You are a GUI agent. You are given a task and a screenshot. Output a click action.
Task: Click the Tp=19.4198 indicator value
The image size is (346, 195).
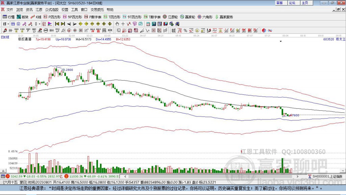[x=43, y=39]
